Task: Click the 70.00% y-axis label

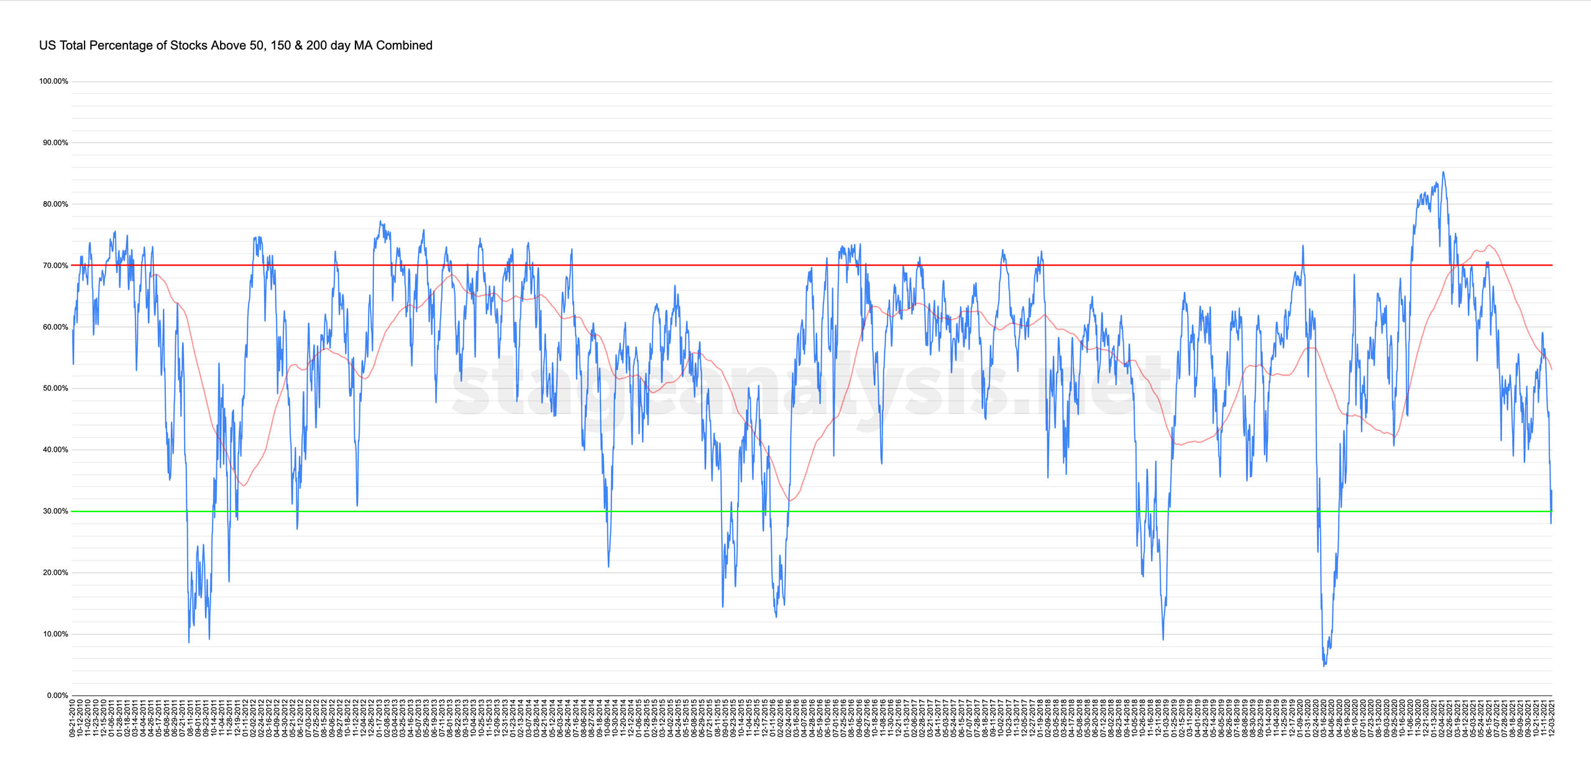Action: pos(55,266)
